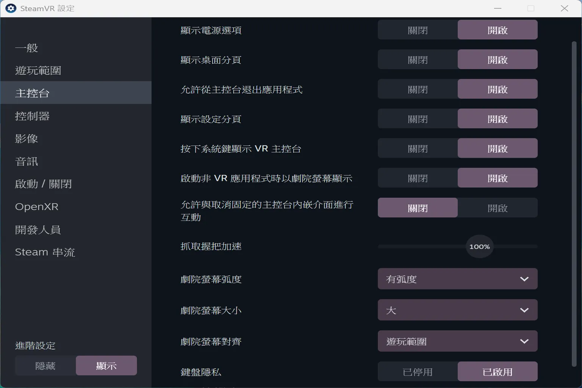Click 隱藏 to hide advanced settings

pyautogui.click(x=45, y=365)
